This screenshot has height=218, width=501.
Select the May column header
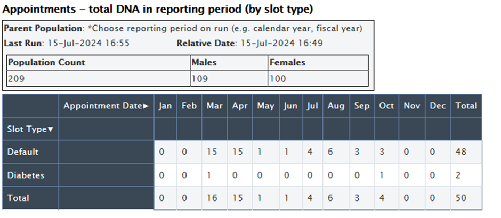coord(265,106)
